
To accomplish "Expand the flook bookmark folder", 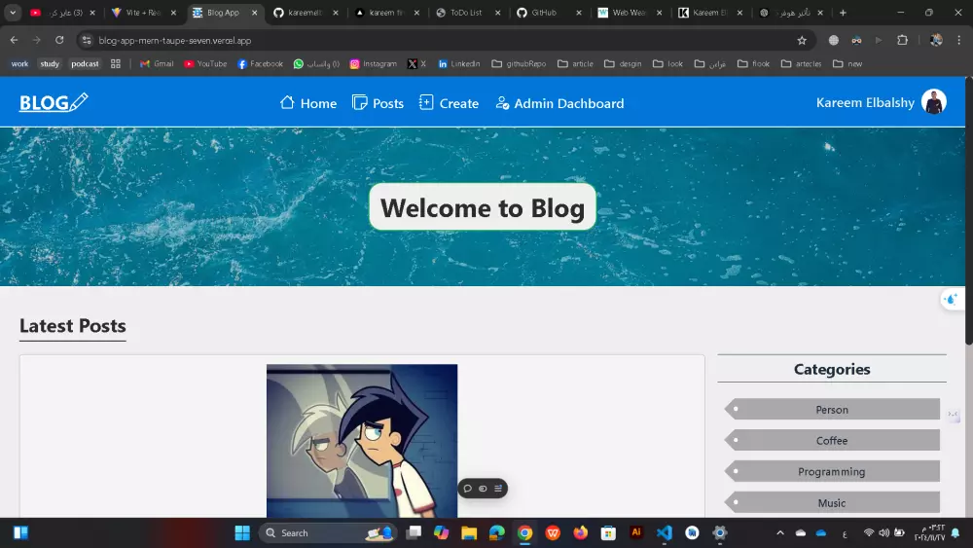I will pyautogui.click(x=753, y=64).
